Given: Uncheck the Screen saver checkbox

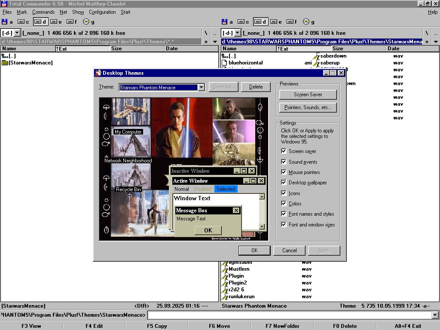Looking at the screenshot, I should coord(284,151).
